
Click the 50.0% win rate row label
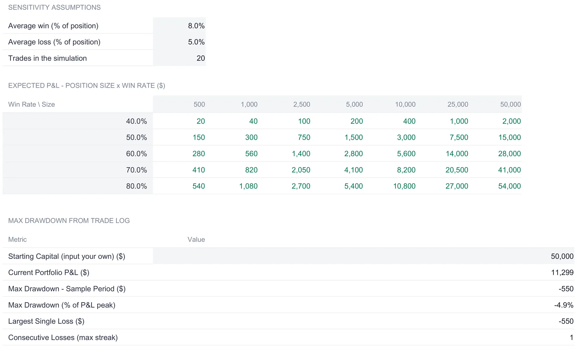[136, 137]
